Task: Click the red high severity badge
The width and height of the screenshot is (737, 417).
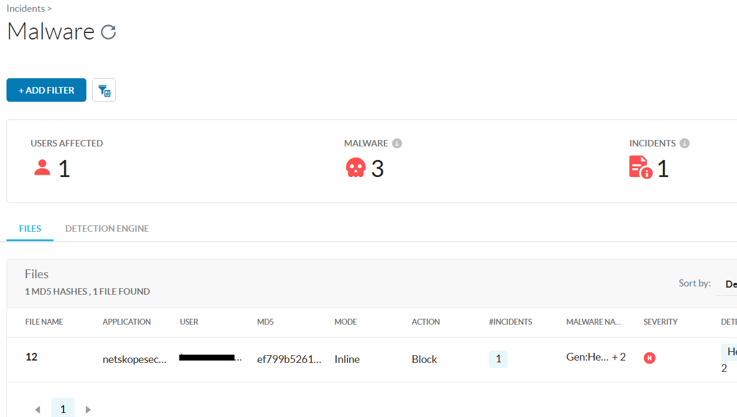Action: 649,358
